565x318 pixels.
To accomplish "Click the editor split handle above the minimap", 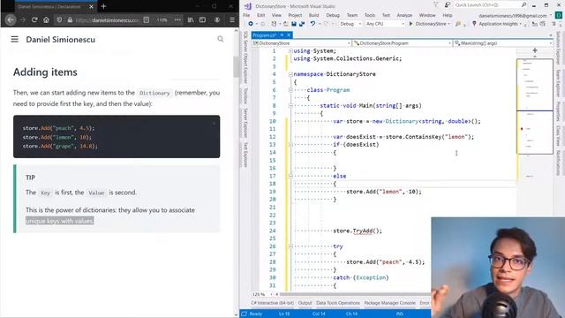I will 535,50.
